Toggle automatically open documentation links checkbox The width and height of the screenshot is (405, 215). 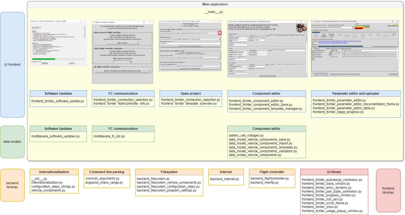373,46
